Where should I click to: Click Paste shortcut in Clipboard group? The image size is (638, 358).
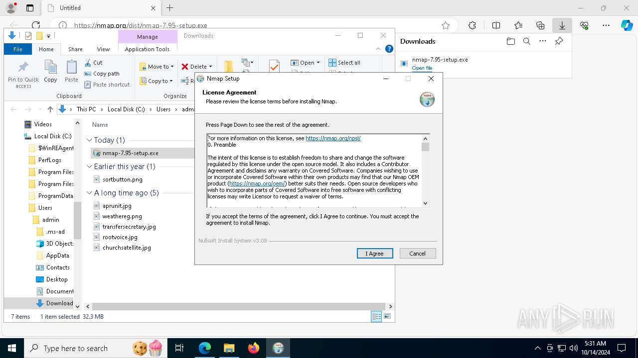(x=107, y=85)
